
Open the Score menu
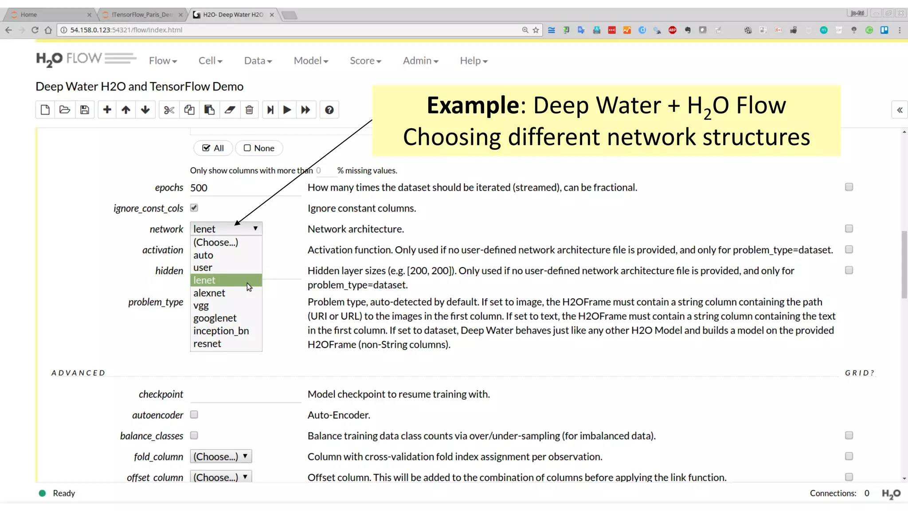(x=365, y=60)
